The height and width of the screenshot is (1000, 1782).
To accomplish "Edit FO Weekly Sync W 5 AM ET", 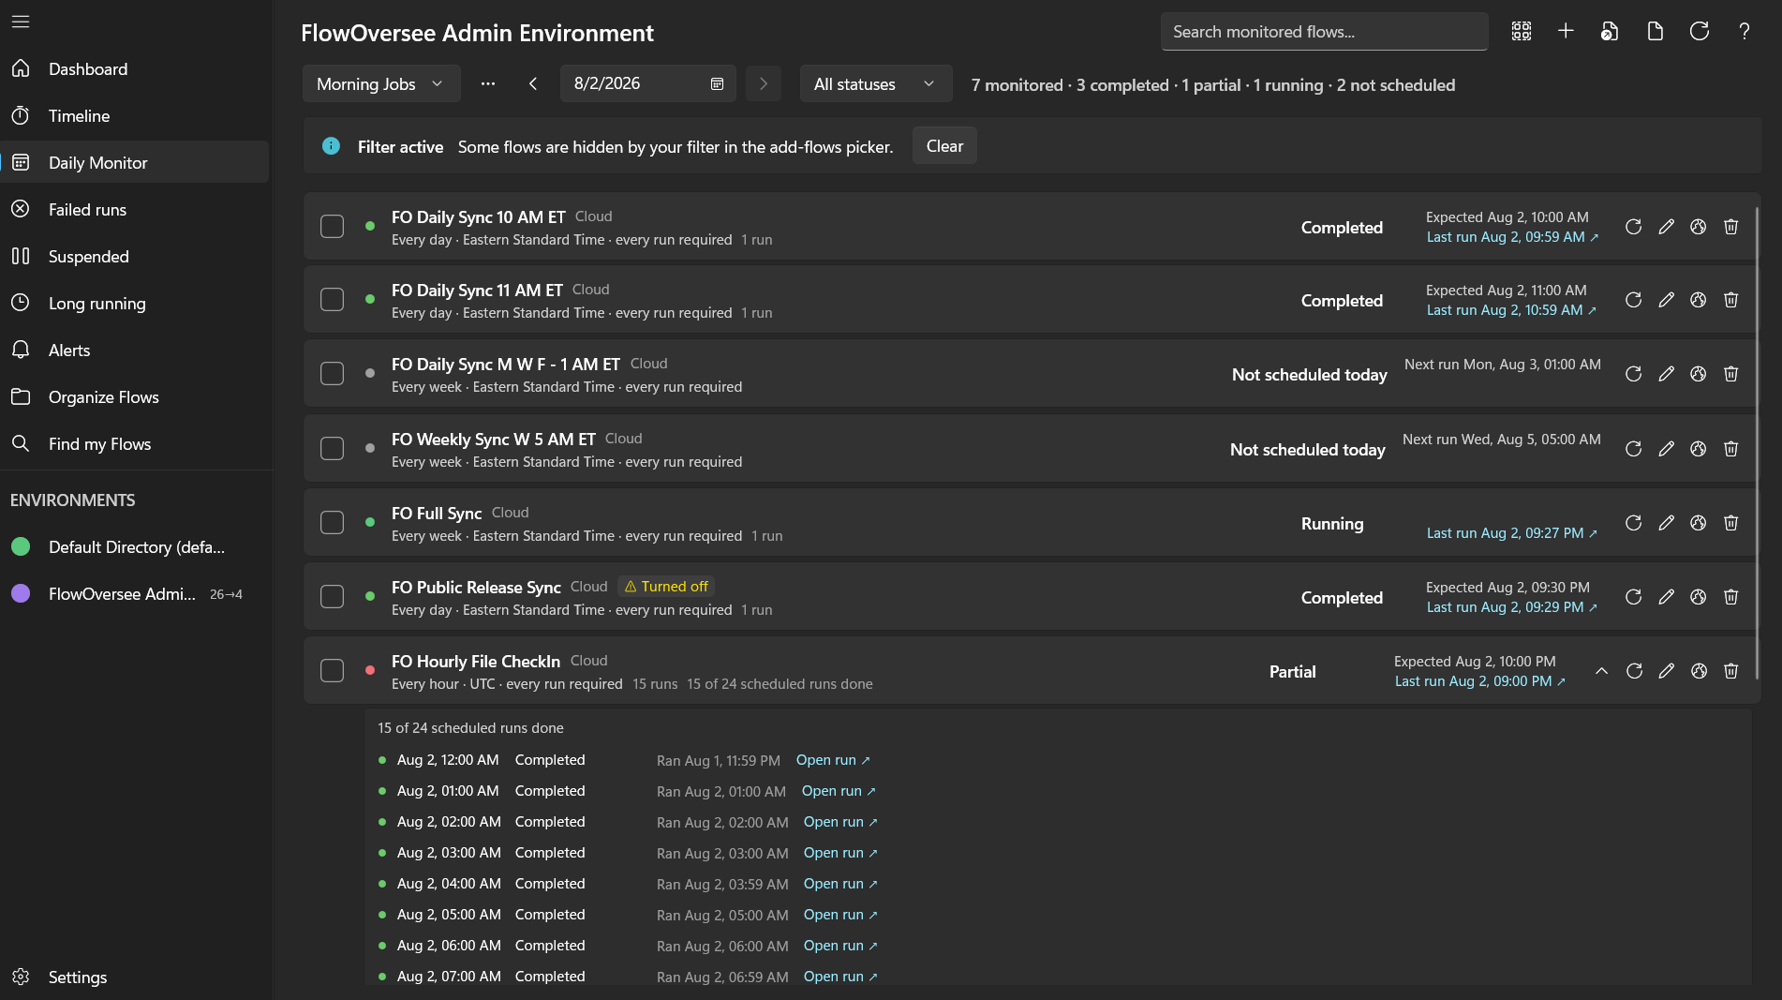I will click(x=1666, y=449).
